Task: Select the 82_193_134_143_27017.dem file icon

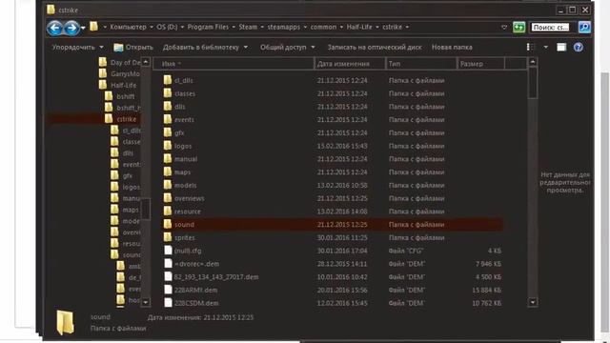Action: pos(168,276)
